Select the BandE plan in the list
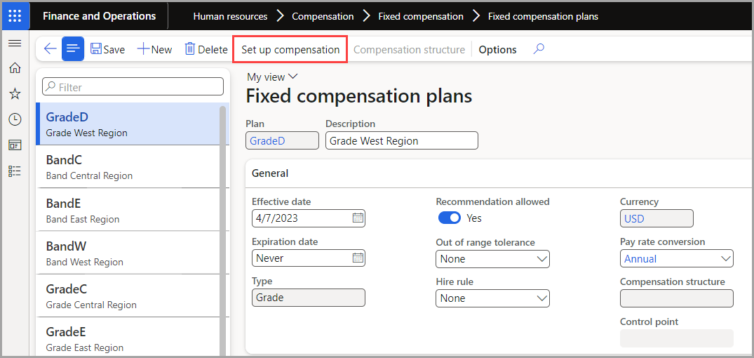Viewport: 754px width, 358px height. [x=128, y=210]
